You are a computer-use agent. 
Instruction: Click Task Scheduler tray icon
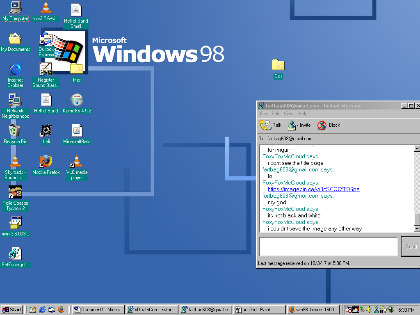[348, 310]
